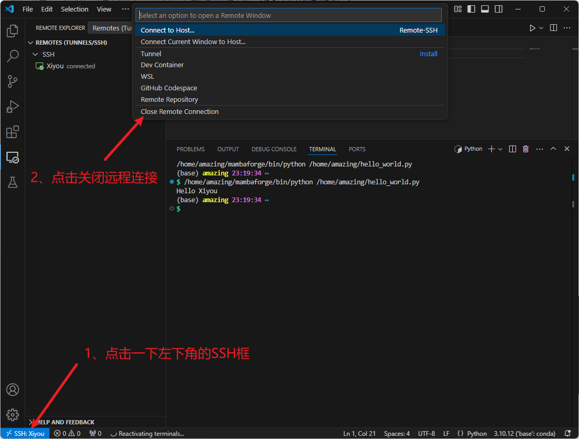Screen dimensions: 579x439
Task: Select Close Remote Connection option
Action: 180,112
